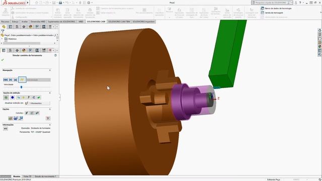Switch to SOLIDWORKS CAM TBM tab
The width and height of the screenshot is (322, 181).
tap(119, 22)
